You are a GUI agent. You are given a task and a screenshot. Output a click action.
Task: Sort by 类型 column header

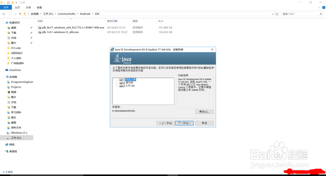pos(135,21)
